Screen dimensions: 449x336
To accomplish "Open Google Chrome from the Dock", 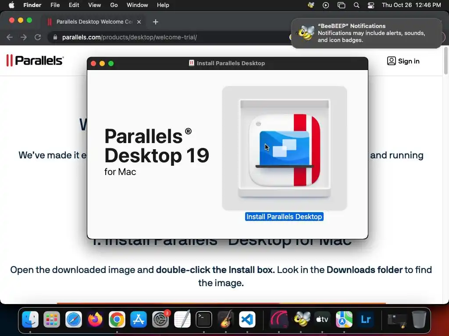I will click(117, 319).
